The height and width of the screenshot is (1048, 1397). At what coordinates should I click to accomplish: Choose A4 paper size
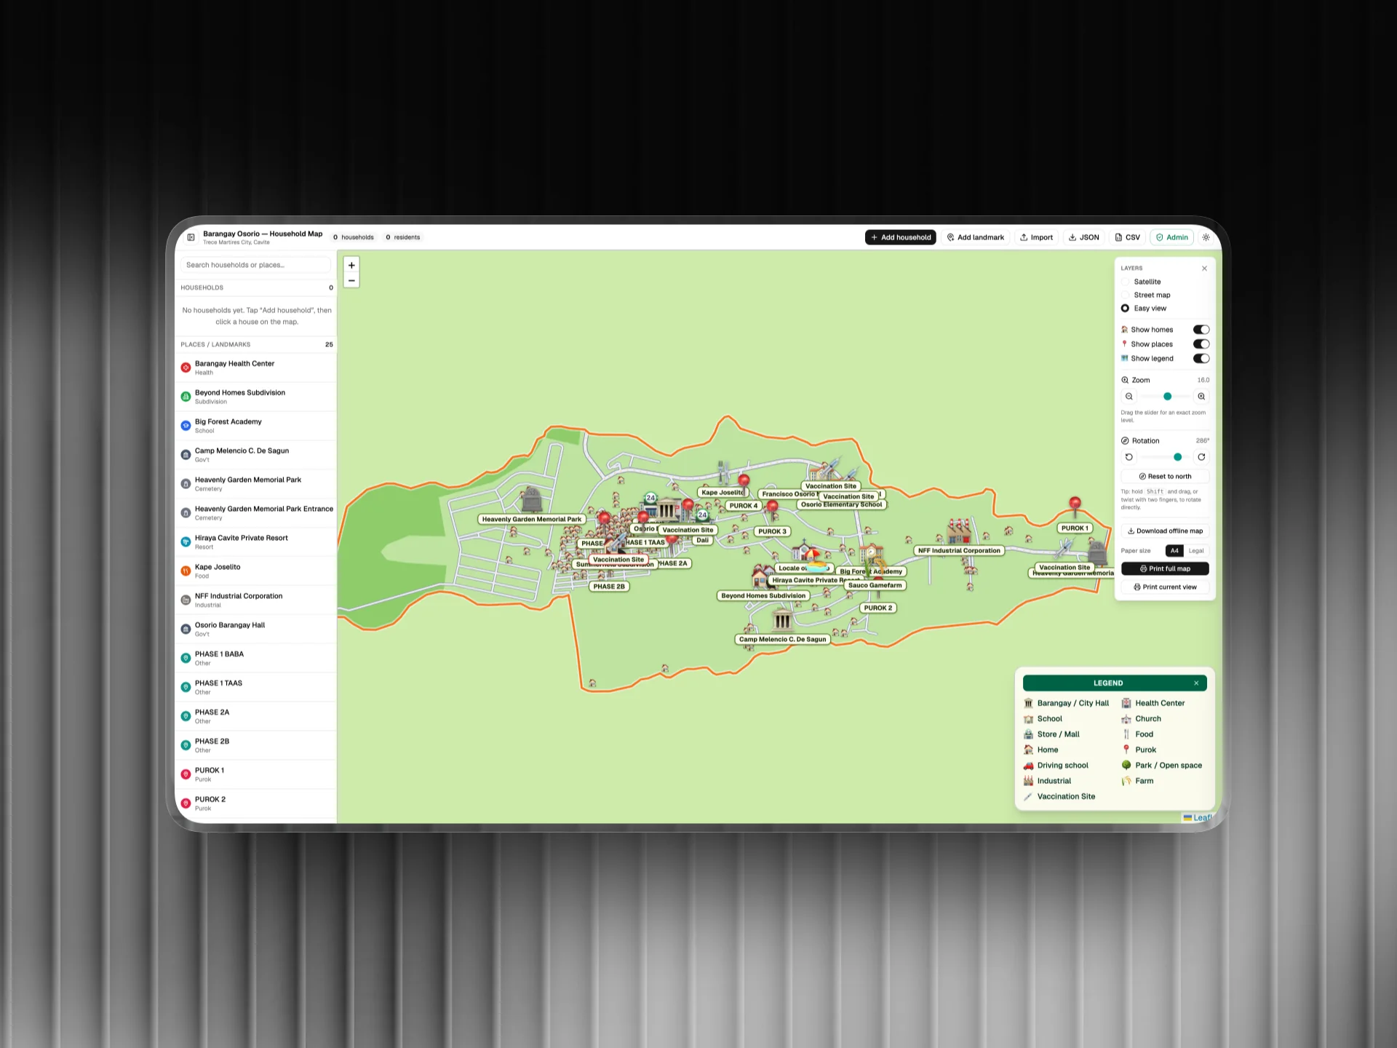1174,551
